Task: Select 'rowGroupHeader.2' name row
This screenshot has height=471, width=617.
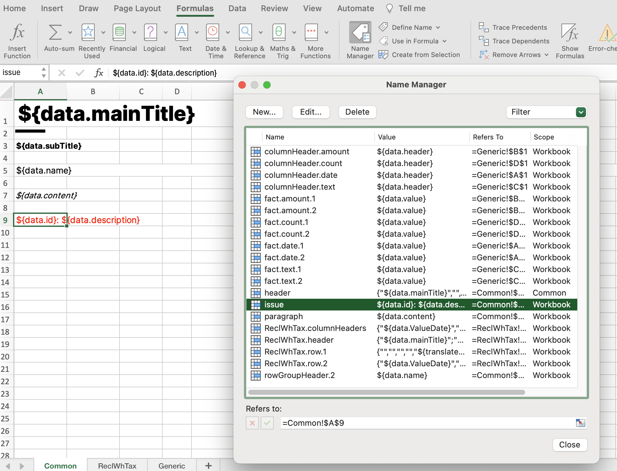Action: coord(412,375)
